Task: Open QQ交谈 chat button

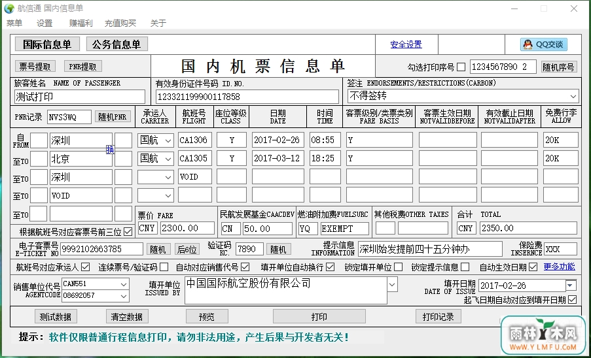Action: [x=544, y=44]
